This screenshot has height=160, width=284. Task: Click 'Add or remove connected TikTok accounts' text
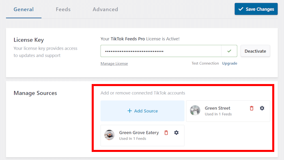pyautogui.click(x=143, y=93)
